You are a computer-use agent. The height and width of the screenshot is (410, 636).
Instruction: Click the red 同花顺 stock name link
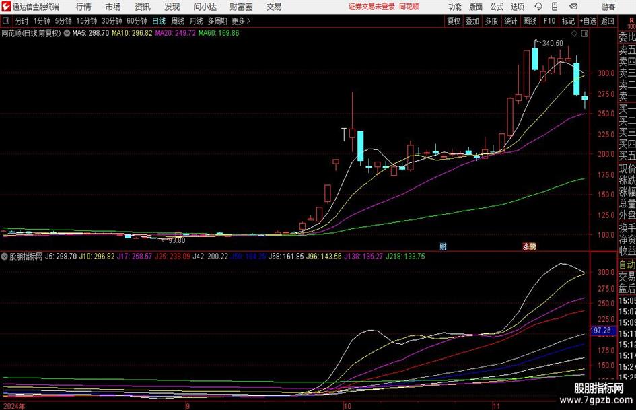coord(409,7)
